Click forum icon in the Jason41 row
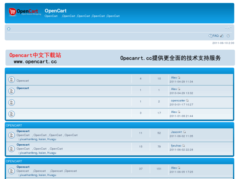The height and width of the screenshot is (179, 239). click(x=12, y=135)
